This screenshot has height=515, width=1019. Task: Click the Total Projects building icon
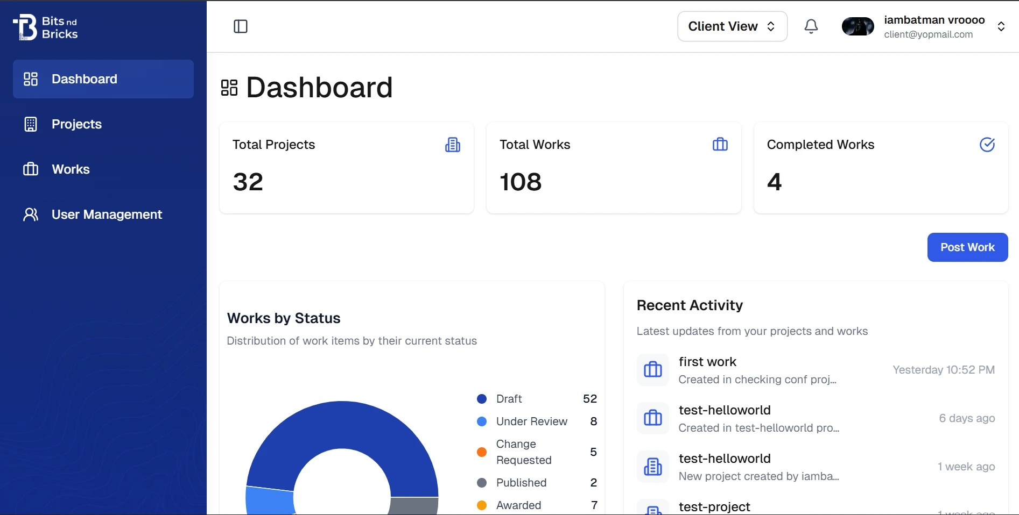(452, 145)
